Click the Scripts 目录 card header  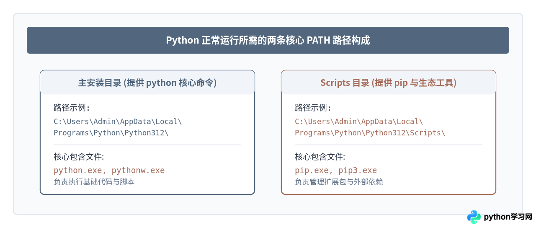pos(389,83)
